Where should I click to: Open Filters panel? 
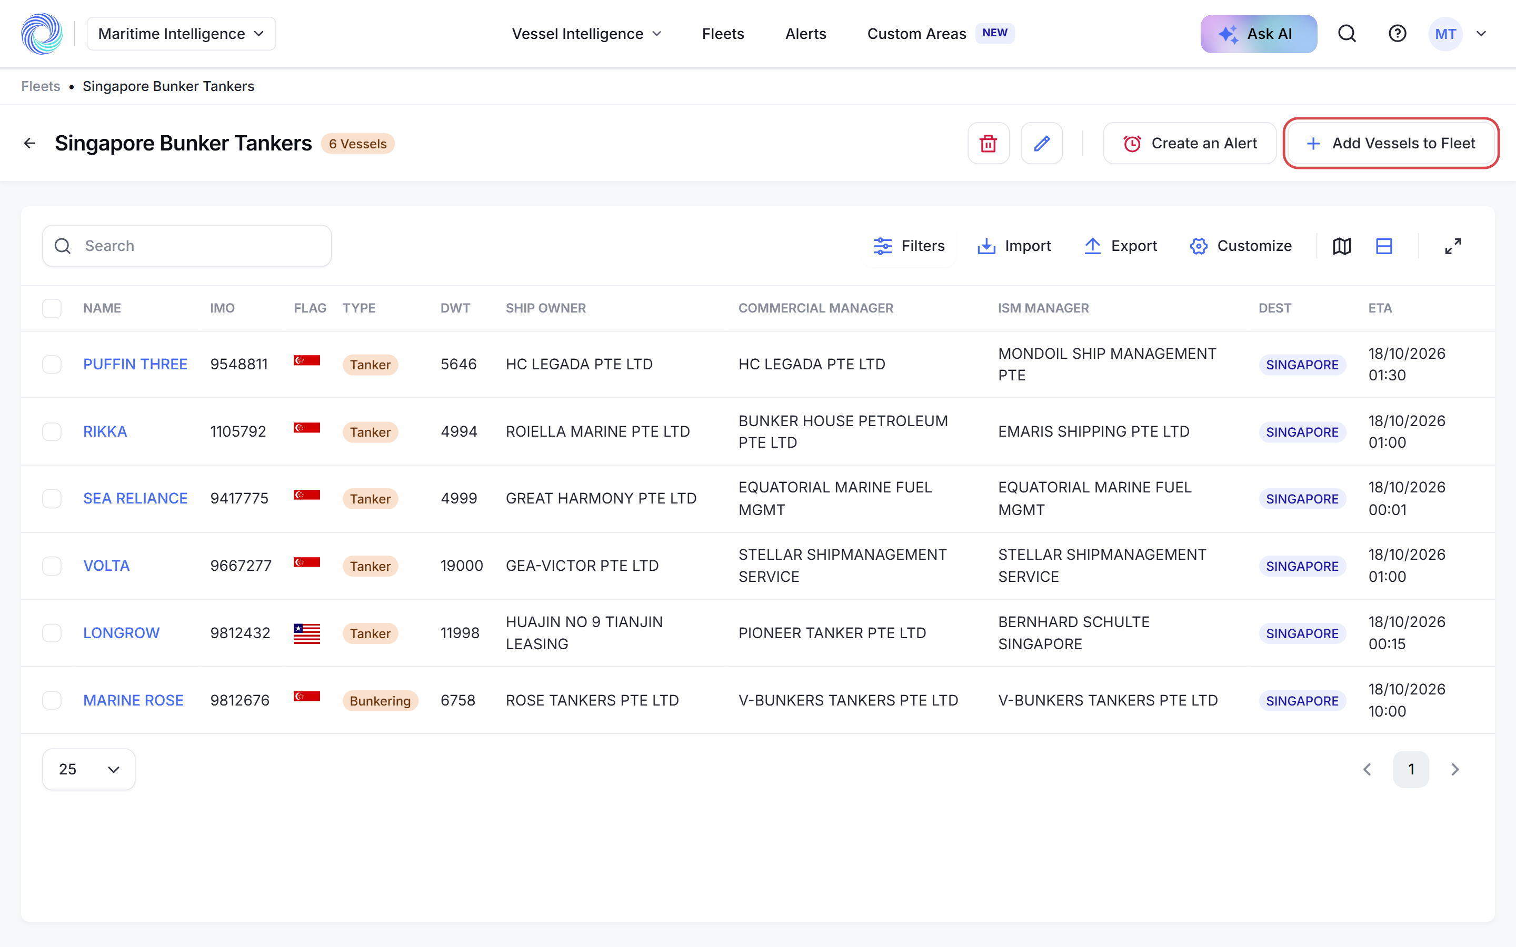point(909,246)
